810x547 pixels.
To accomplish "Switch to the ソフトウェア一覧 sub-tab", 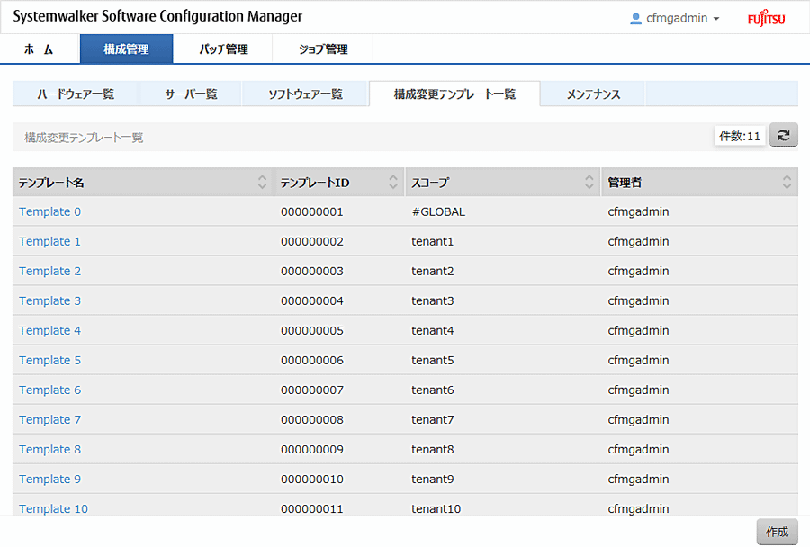I will (305, 94).
